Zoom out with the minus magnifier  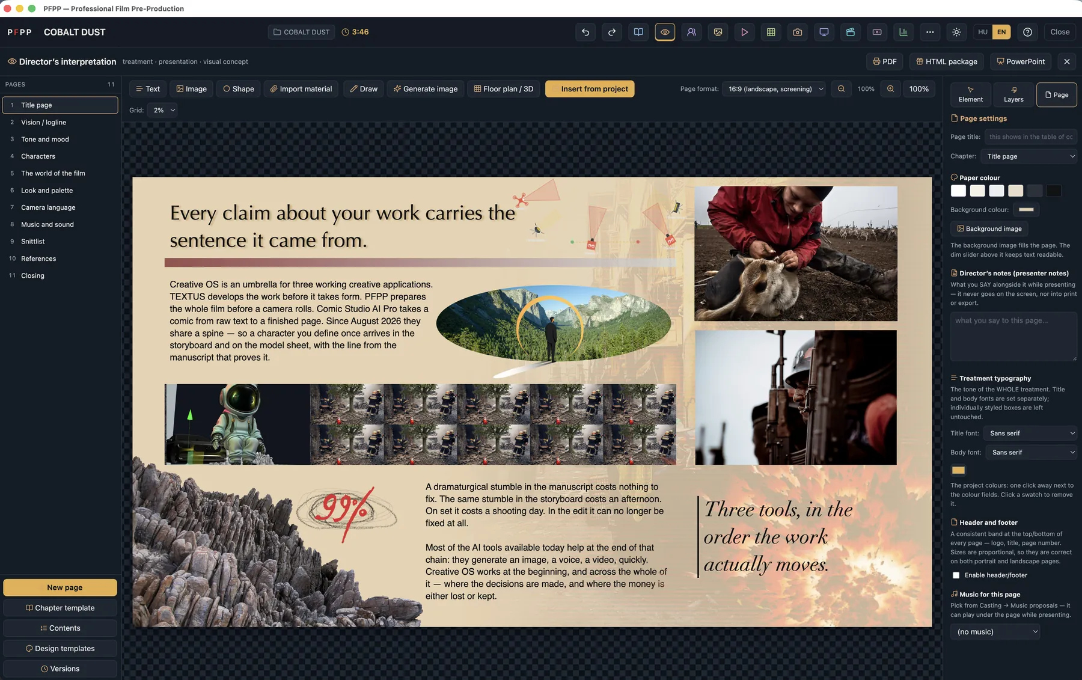841,89
